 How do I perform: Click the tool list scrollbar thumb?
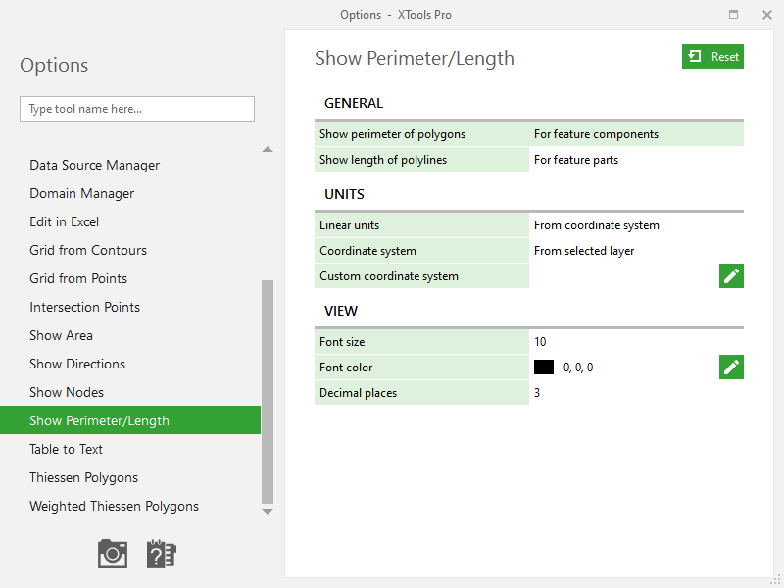pos(268,392)
